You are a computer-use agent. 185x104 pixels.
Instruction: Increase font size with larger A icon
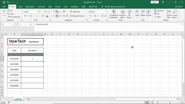tap(46, 12)
